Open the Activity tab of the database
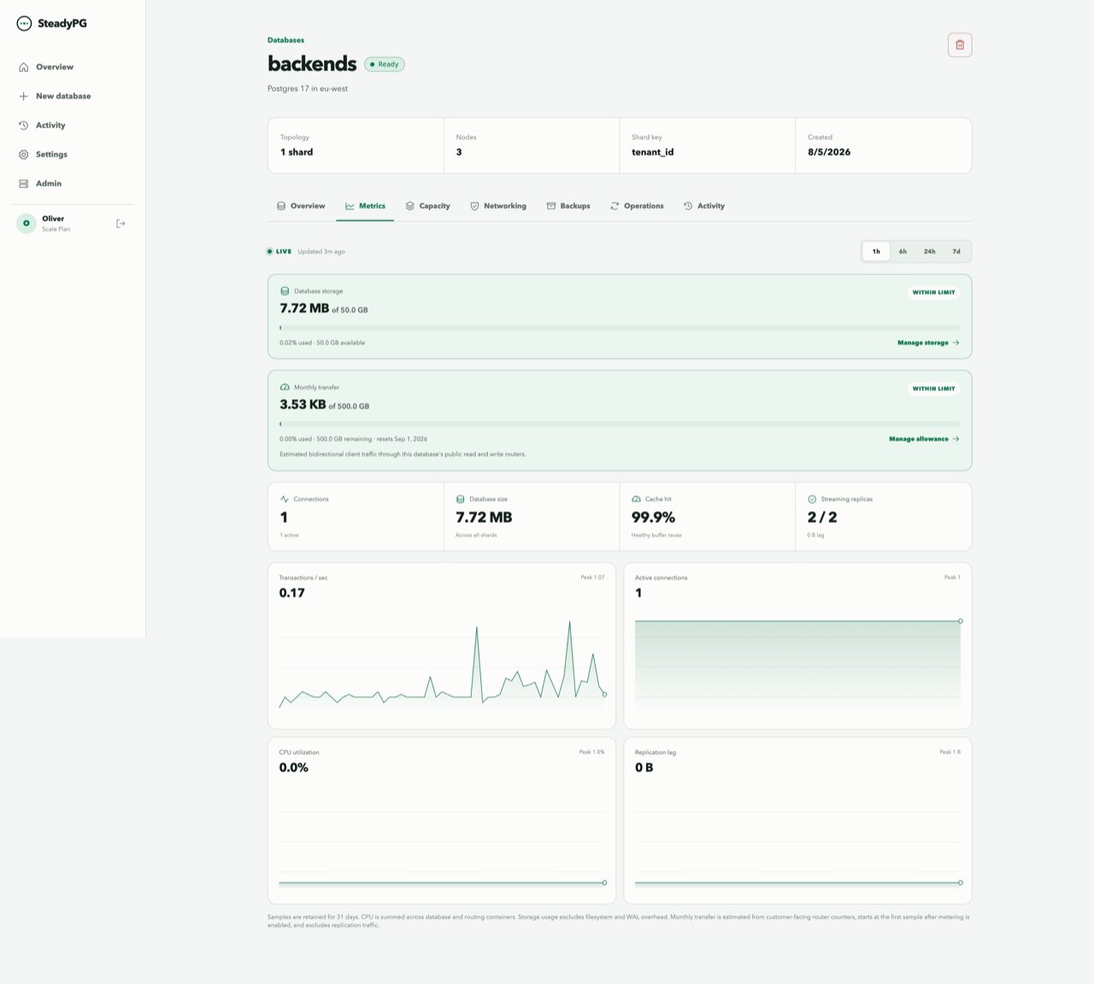 click(703, 206)
